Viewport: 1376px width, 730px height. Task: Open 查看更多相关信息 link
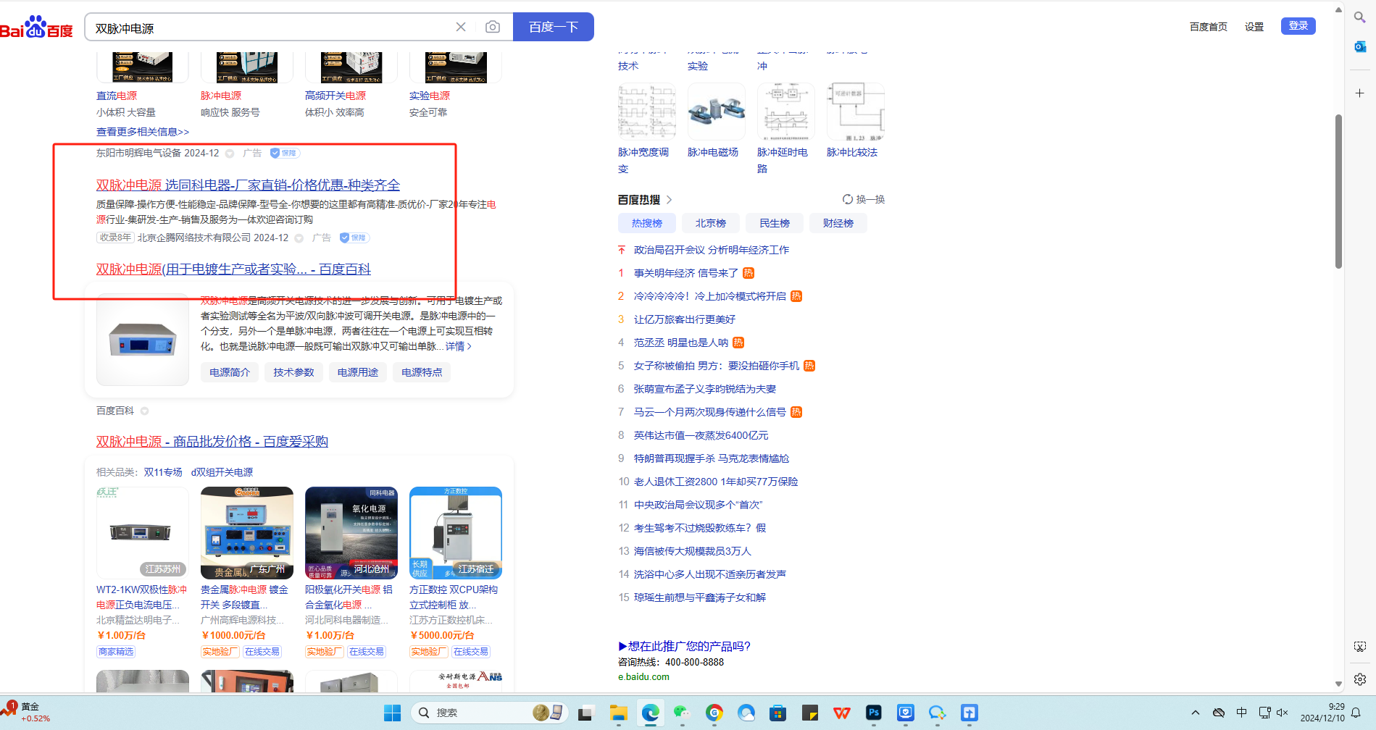143,132
